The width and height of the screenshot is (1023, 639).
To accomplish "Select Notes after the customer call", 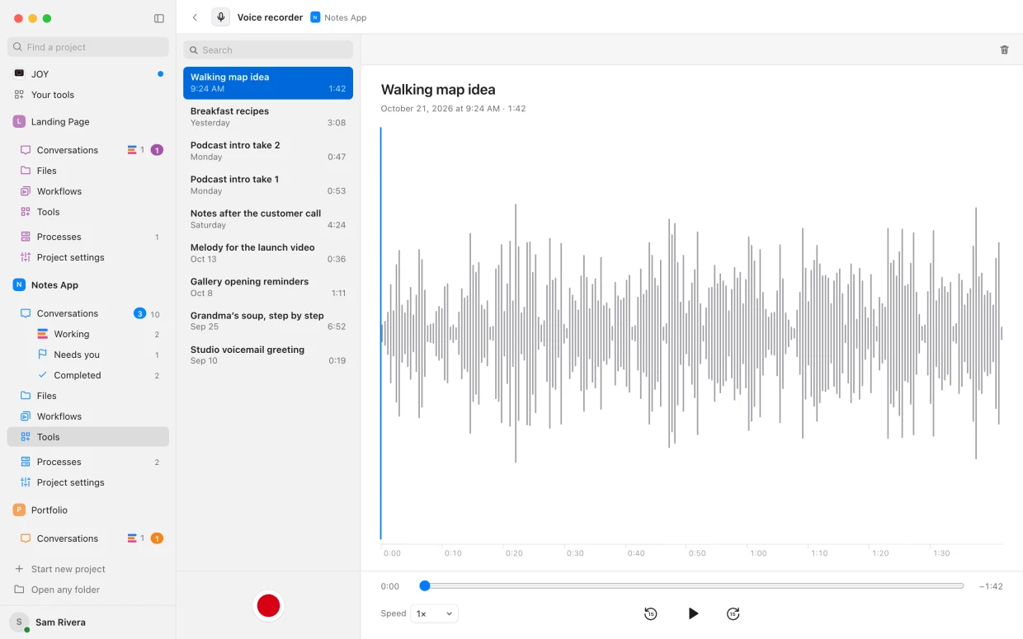I will [268, 218].
